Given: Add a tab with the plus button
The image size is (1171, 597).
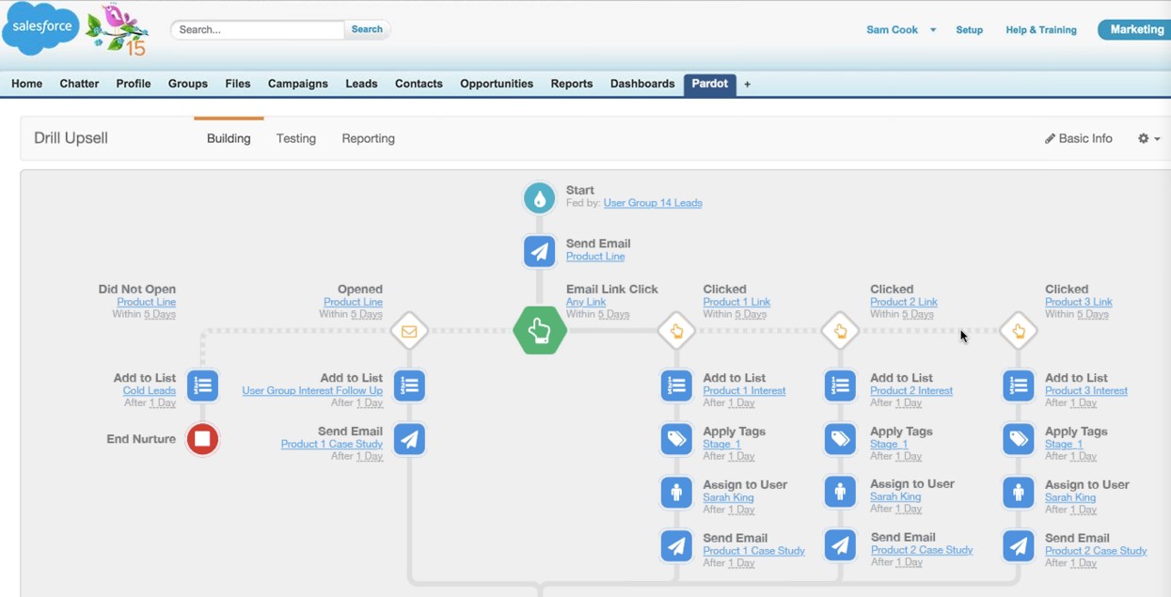Looking at the screenshot, I should coord(748,84).
